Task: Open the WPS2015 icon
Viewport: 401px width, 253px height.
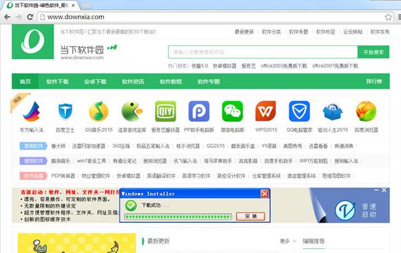Action: click(266, 111)
